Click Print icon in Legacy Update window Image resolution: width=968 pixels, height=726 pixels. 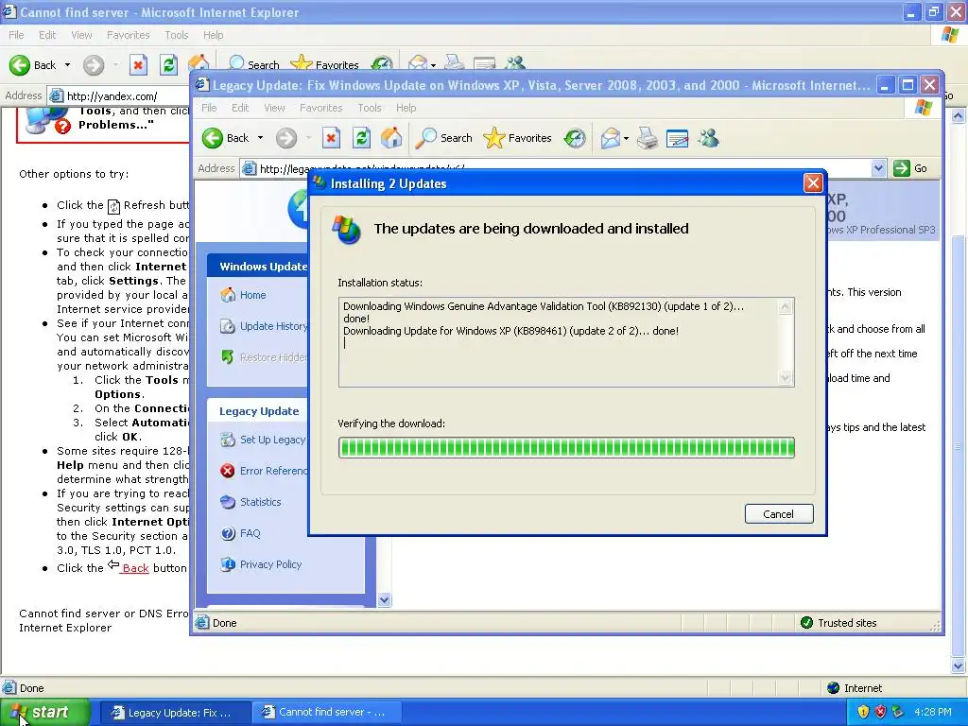click(x=647, y=138)
